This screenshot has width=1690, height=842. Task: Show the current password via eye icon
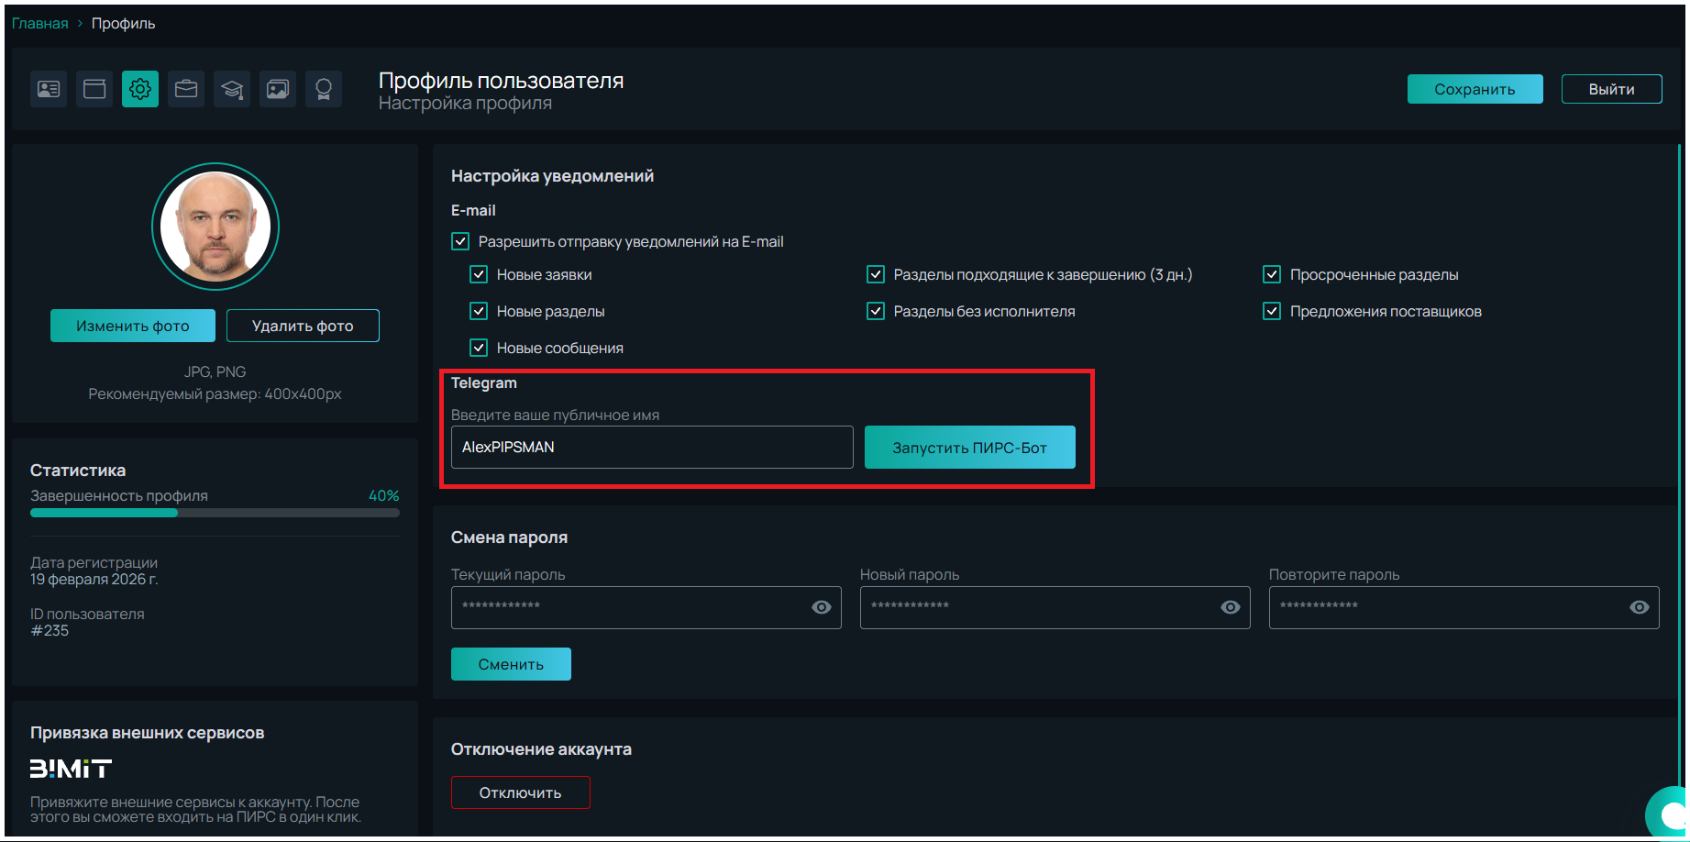coord(822,607)
